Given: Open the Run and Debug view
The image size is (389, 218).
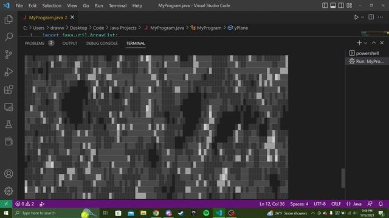Looking at the screenshot, I should point(9,72).
